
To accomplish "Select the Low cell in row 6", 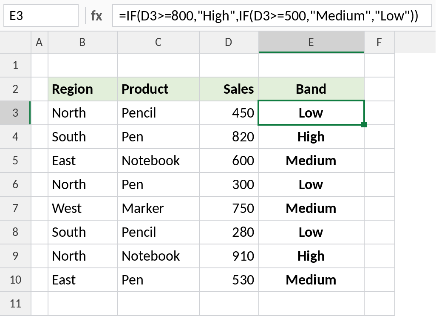I will point(311,184).
